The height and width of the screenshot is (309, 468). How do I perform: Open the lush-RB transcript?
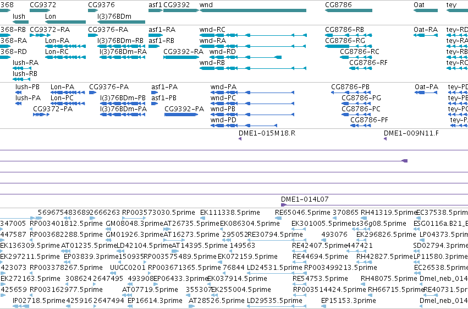pyautogui.click(x=21, y=79)
